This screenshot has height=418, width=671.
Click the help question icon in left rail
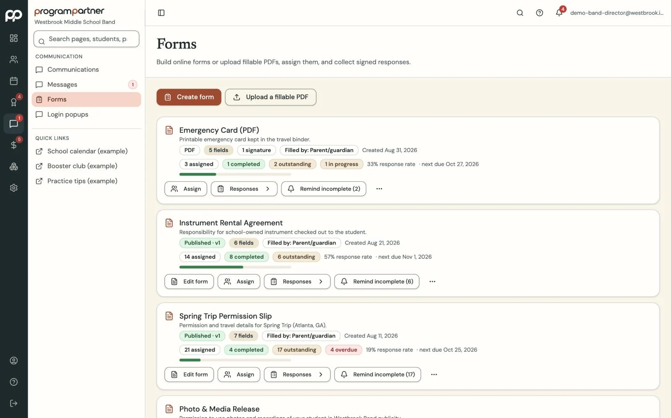[x=14, y=382]
